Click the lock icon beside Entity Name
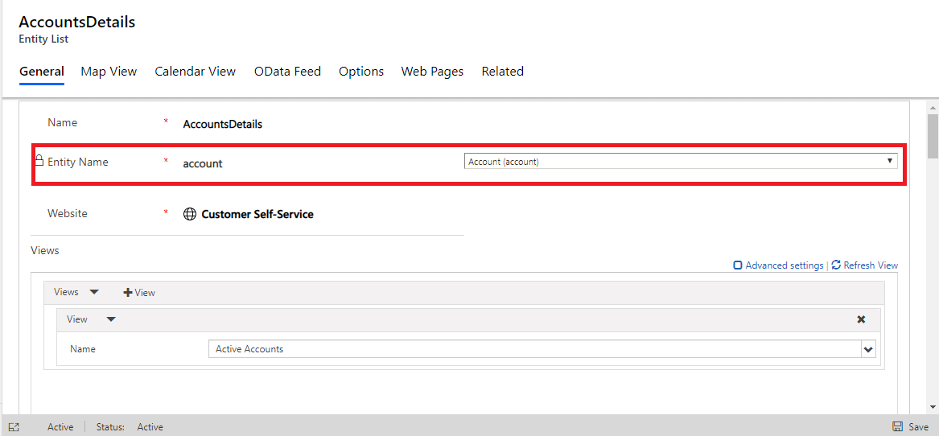 coord(39,161)
